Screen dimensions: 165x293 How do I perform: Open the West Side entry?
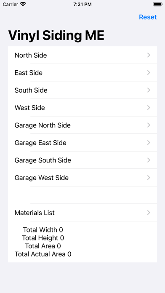[x=82, y=108]
